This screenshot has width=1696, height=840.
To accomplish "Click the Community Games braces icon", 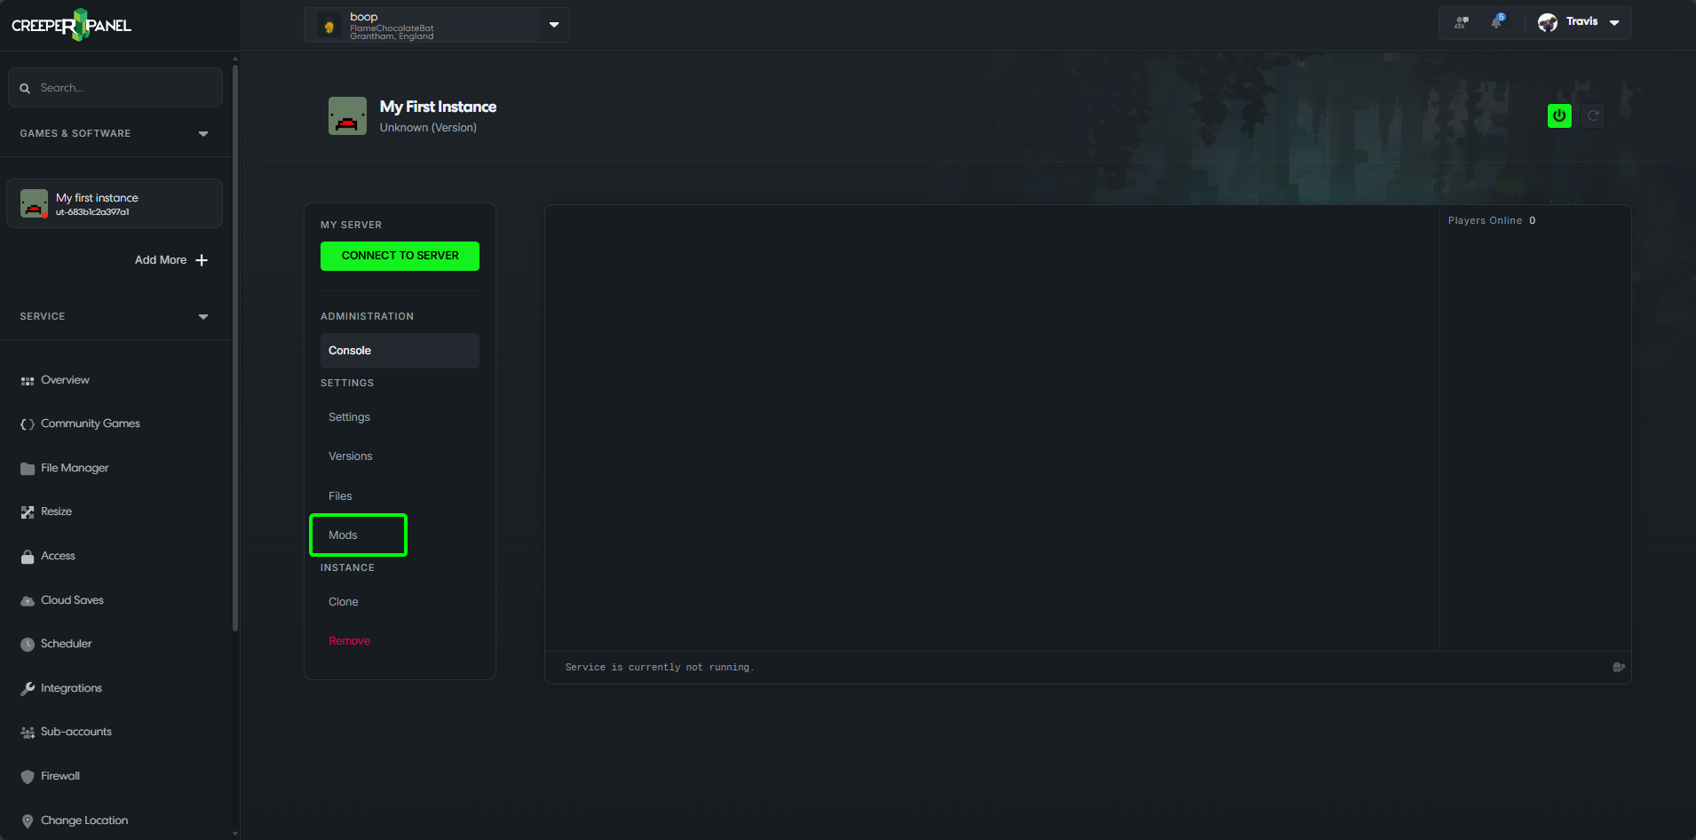I will (x=28, y=424).
